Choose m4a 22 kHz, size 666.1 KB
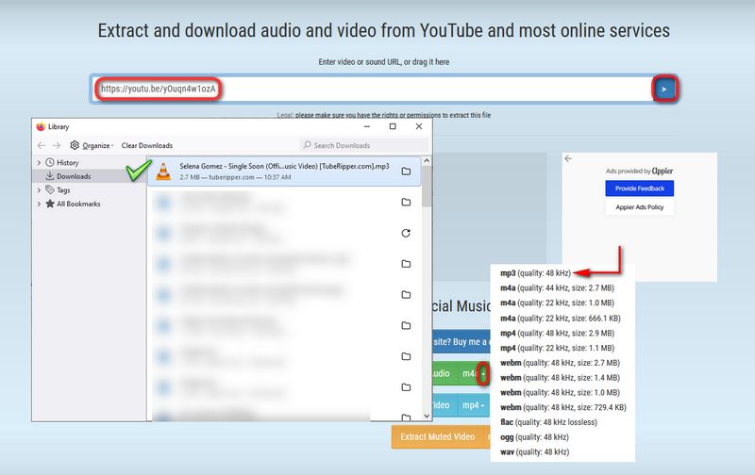Screen dimensions: 755x475 tap(561, 319)
